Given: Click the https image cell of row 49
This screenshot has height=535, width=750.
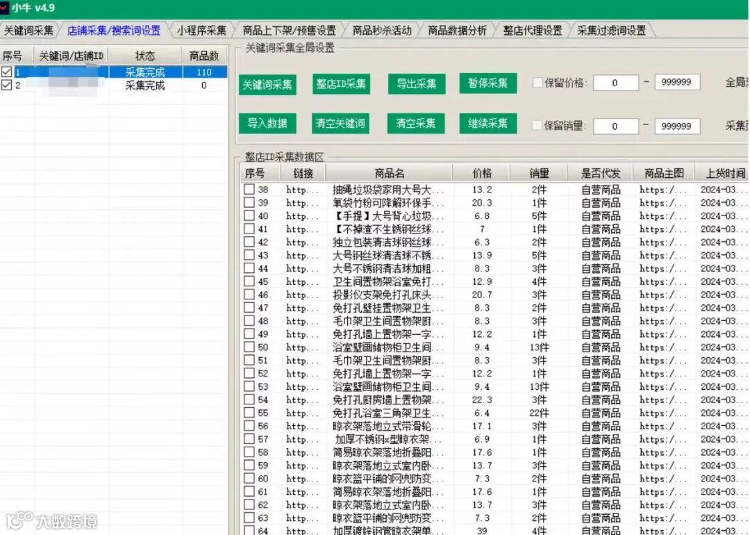Looking at the screenshot, I should (x=663, y=334).
